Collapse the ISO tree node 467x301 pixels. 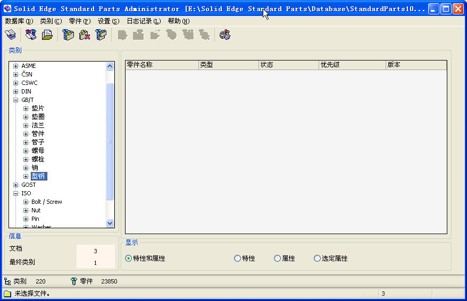tap(16, 193)
